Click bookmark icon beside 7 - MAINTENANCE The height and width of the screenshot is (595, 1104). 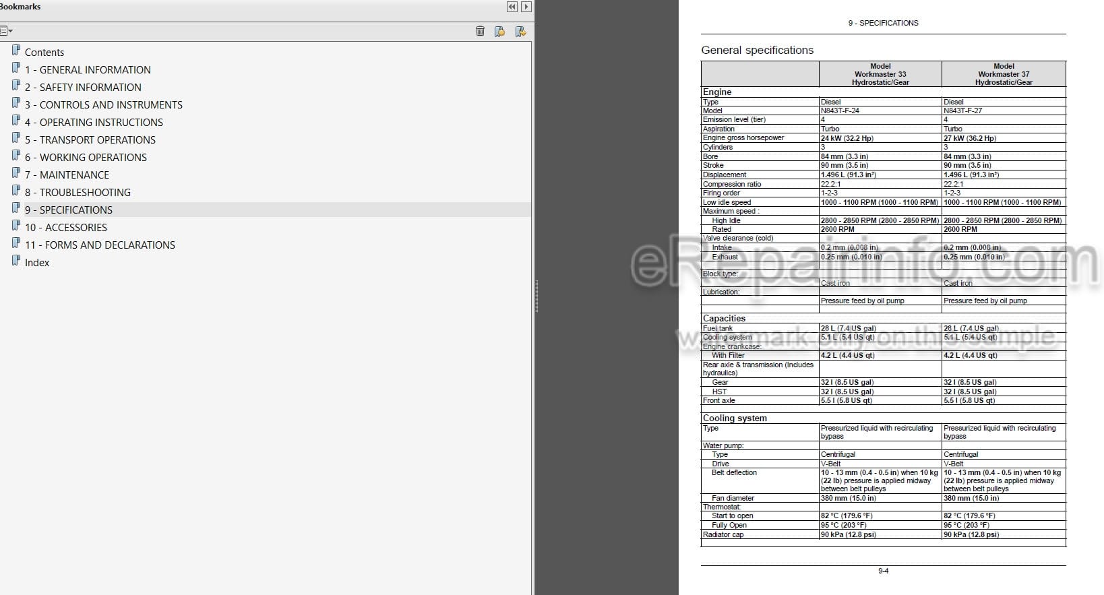coord(16,173)
